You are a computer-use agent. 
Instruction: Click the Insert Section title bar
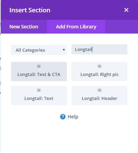(69, 10)
